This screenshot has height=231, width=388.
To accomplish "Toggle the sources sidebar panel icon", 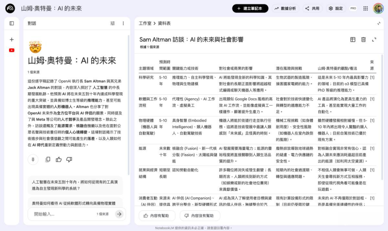I will [x=12, y=23].
